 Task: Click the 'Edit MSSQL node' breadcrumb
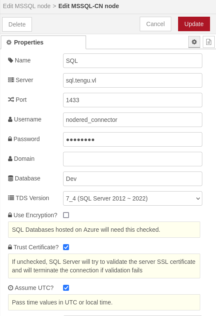click(x=27, y=6)
